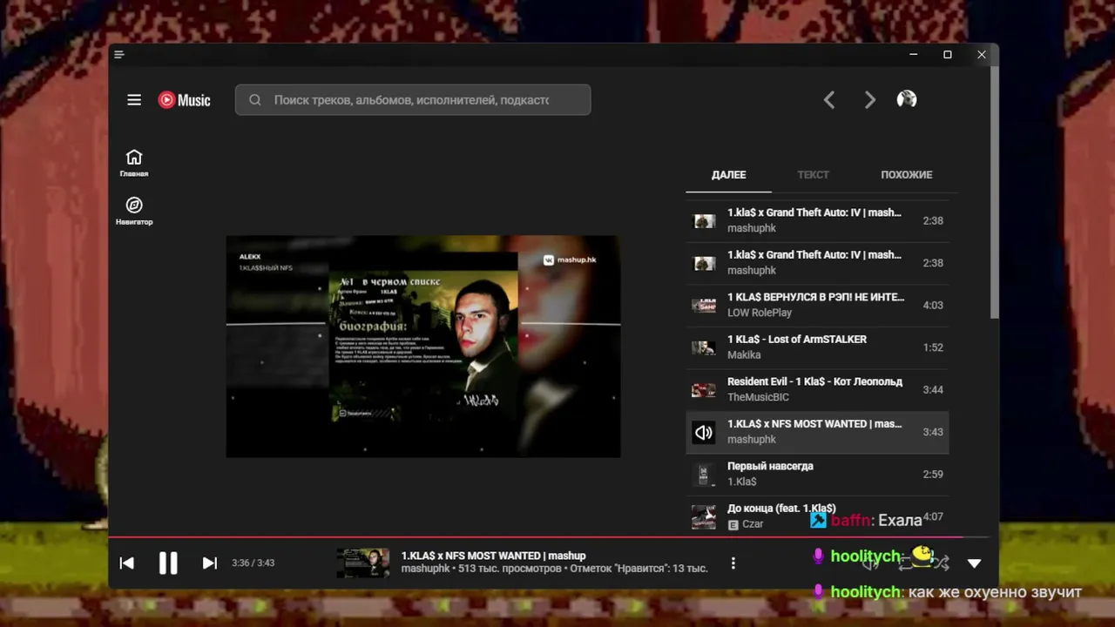Screen dimensions: 1115x627
Task: Play second Grand Theft Auto: IV mashup thumbnail
Action: [704, 263]
